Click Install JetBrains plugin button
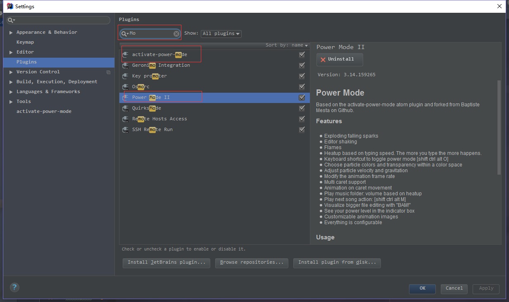This screenshot has width=509, height=302. (166, 263)
